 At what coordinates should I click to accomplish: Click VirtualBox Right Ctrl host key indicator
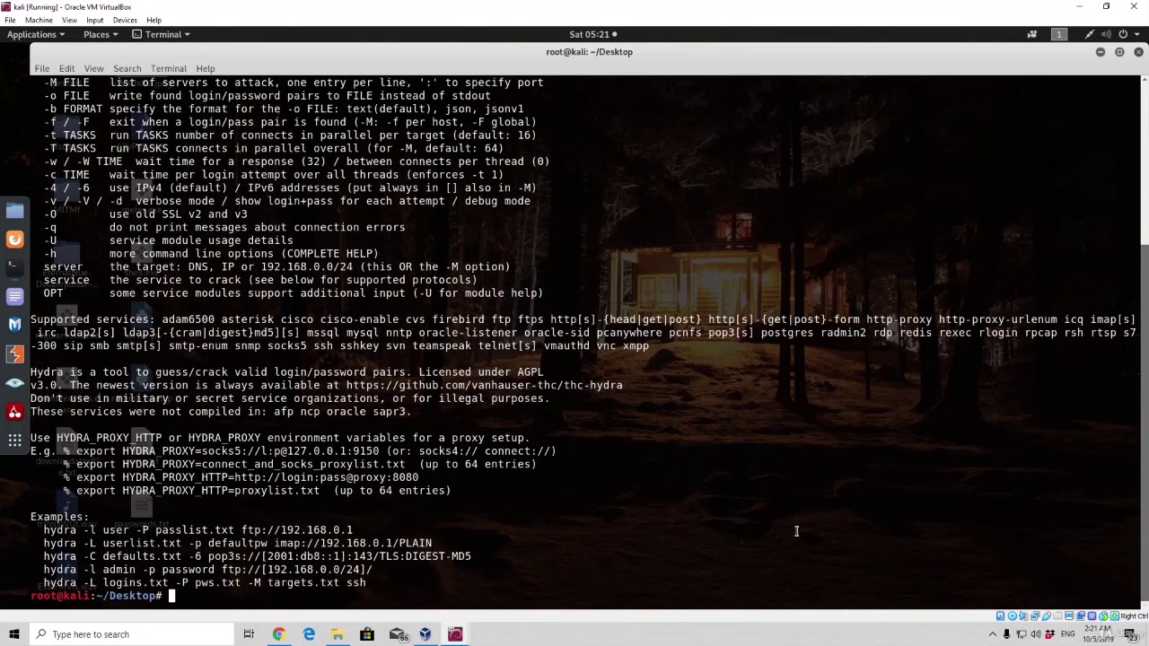1135,615
